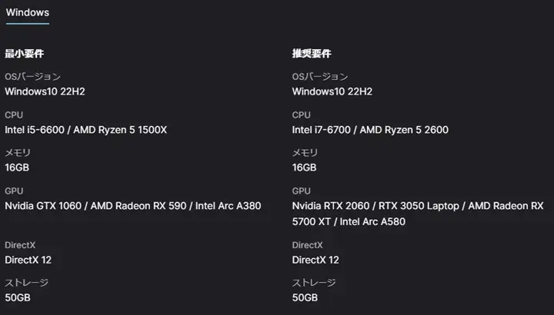Click the ストレージ label under 最小要件
Image resolution: width=554 pixels, height=315 pixels.
pos(26,283)
